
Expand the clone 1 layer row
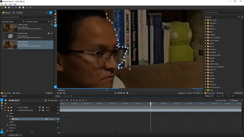pyautogui.click(x=5, y=107)
